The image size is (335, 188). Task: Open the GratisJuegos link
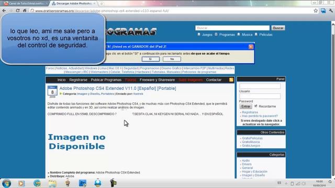click(251, 145)
